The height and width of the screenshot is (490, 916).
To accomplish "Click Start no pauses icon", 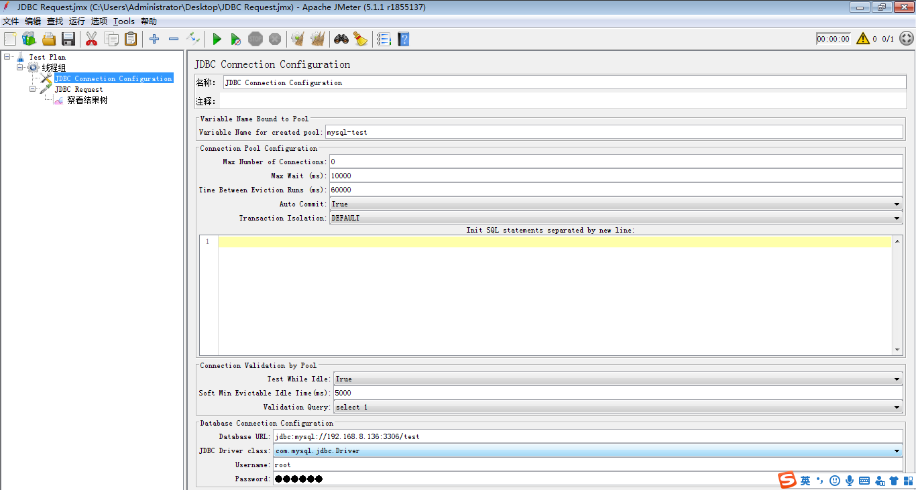I will click(x=236, y=39).
